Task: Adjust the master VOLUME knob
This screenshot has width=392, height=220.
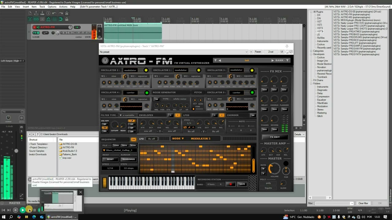Action: [274, 169]
